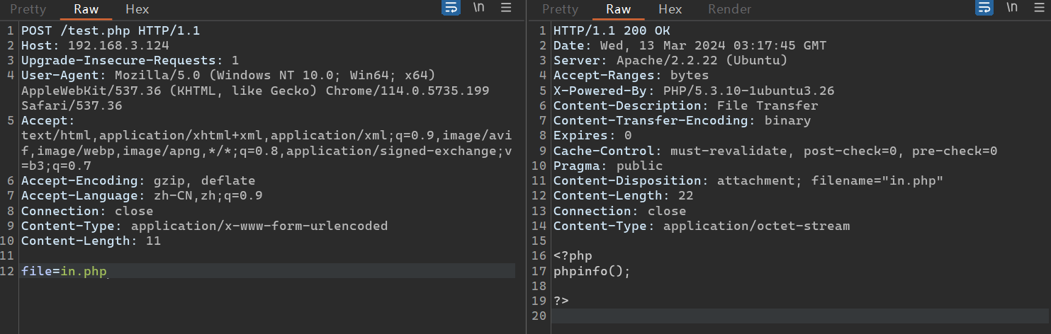
Task: Click the request Content-Type header line
Action: pyautogui.click(x=204, y=226)
